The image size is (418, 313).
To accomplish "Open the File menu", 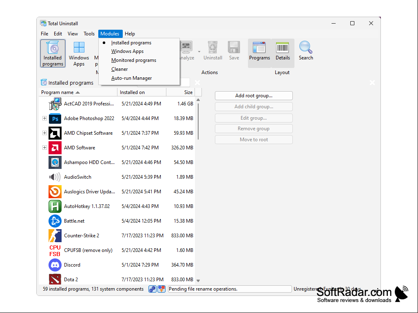I will (x=44, y=34).
